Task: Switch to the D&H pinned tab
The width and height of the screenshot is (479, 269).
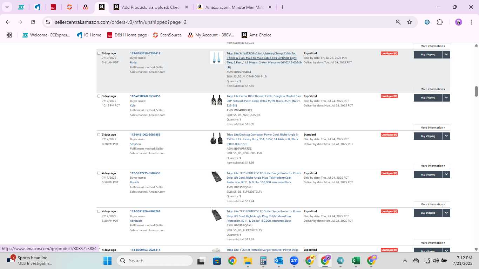Action: point(53,7)
